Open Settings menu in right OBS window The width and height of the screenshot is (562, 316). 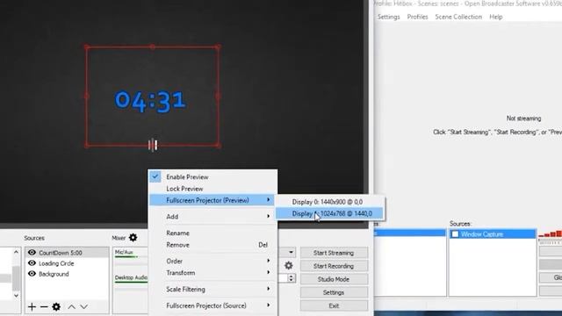[388, 17]
